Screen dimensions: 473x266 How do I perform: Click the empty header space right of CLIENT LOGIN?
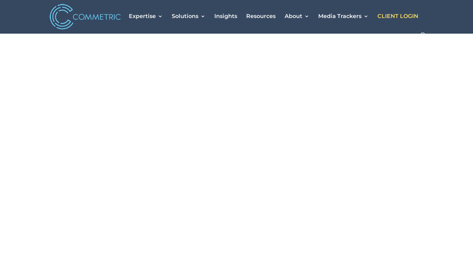tap(445, 16)
